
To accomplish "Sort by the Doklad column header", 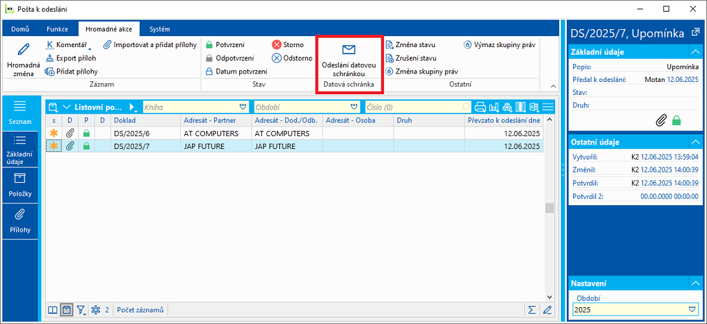I will coord(145,121).
